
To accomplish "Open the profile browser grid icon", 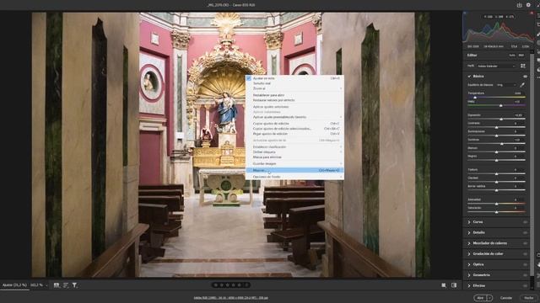I will pyautogui.click(x=523, y=66).
